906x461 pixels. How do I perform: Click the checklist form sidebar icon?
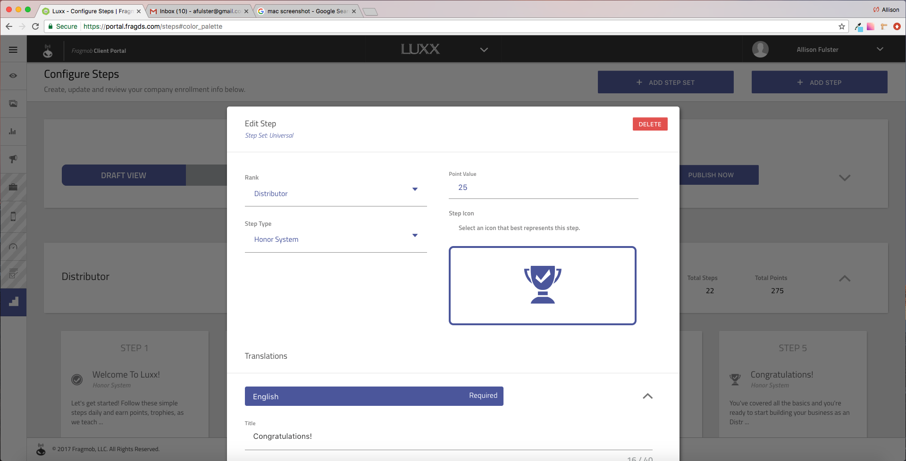[x=13, y=273]
